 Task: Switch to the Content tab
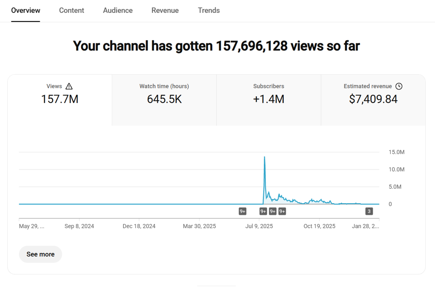tap(71, 10)
